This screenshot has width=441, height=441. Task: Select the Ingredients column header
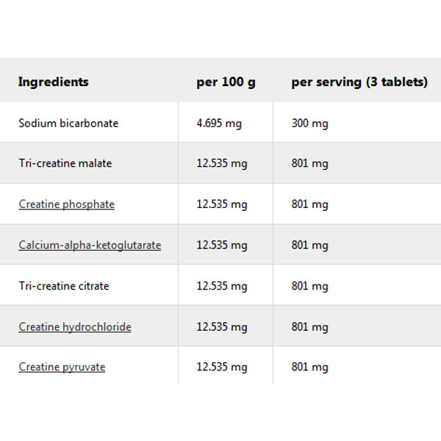click(x=53, y=82)
